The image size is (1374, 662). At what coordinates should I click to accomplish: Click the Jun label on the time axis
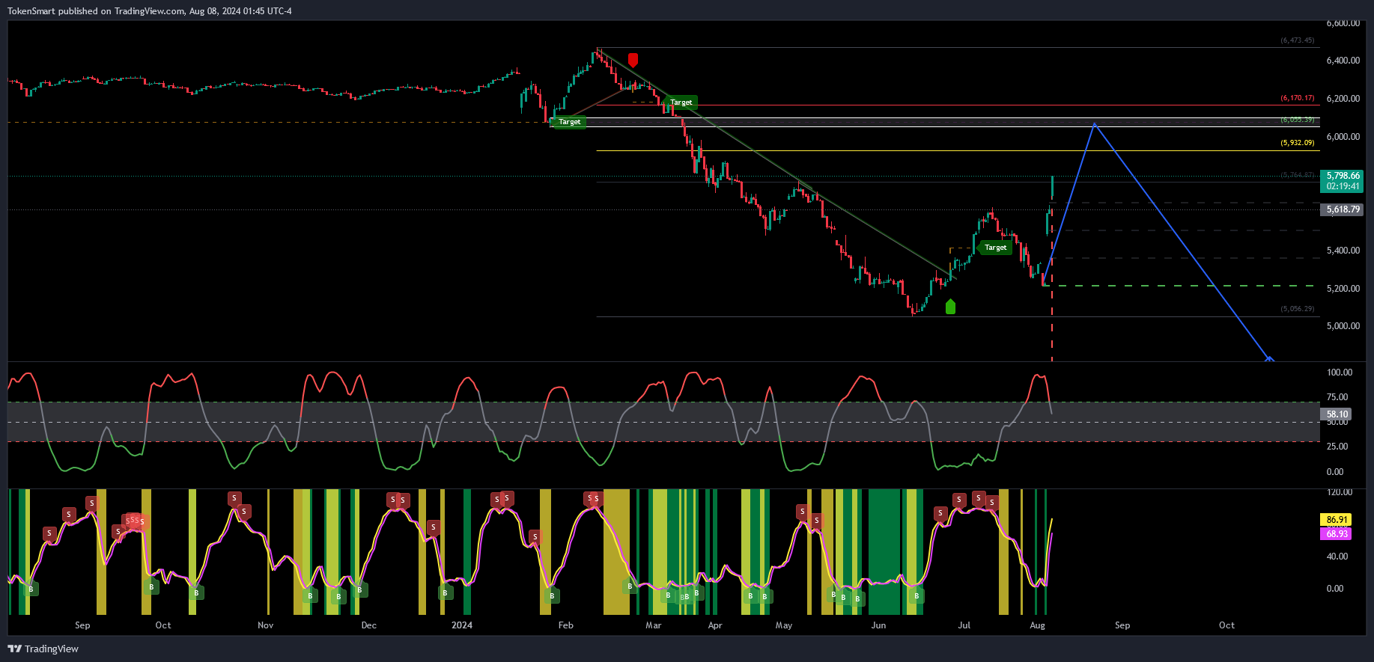coord(878,625)
